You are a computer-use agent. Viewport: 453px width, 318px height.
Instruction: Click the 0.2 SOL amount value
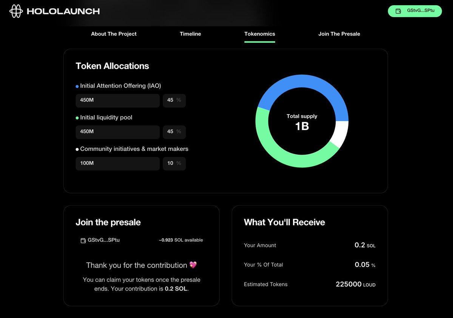(365, 245)
